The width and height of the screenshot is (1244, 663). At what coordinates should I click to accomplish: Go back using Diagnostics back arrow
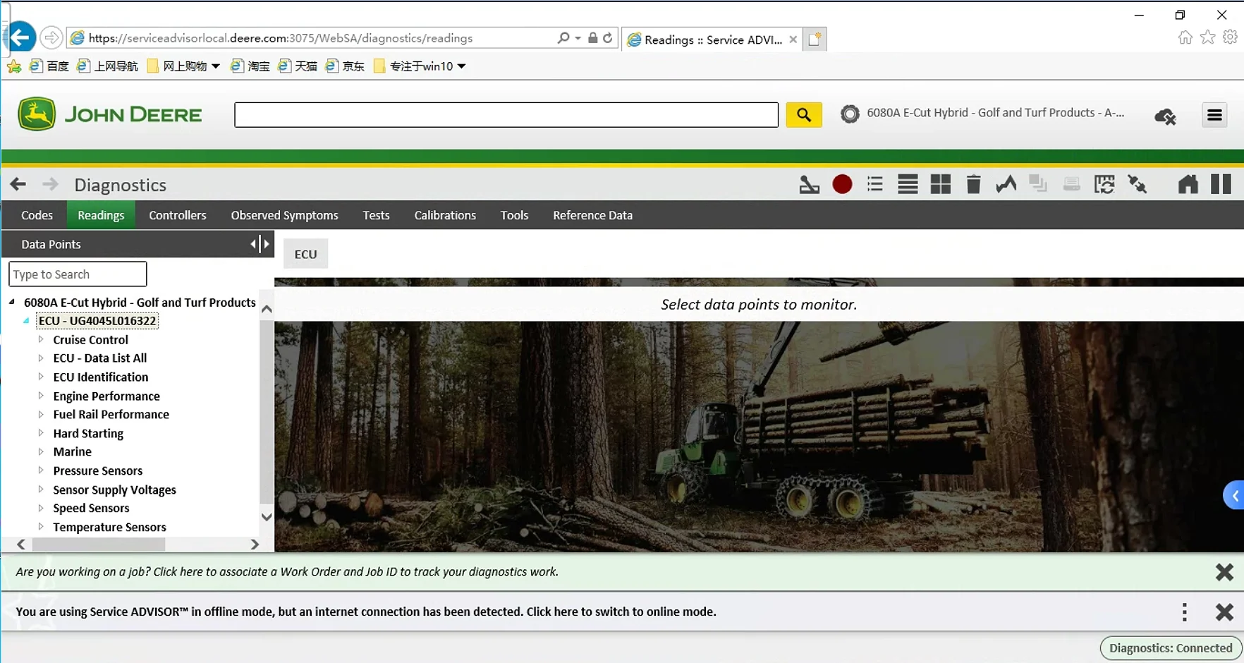18,185
